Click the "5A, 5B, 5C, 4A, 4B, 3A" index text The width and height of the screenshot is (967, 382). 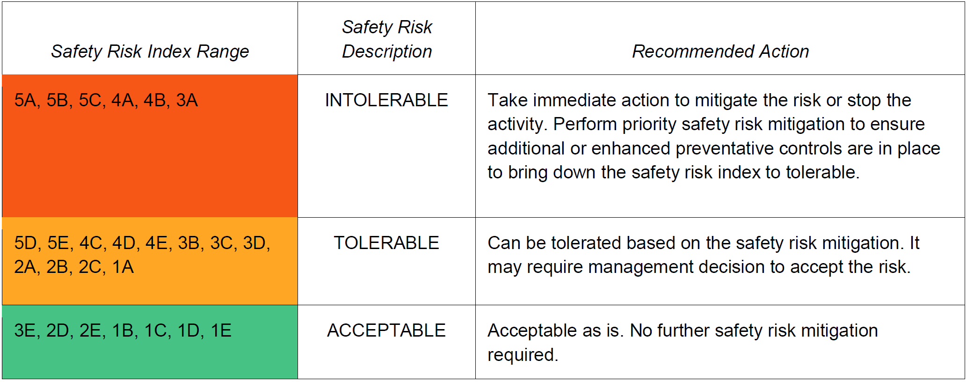tap(106, 100)
